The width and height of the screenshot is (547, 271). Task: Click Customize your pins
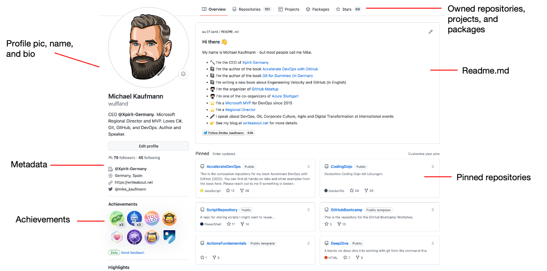[x=424, y=154]
